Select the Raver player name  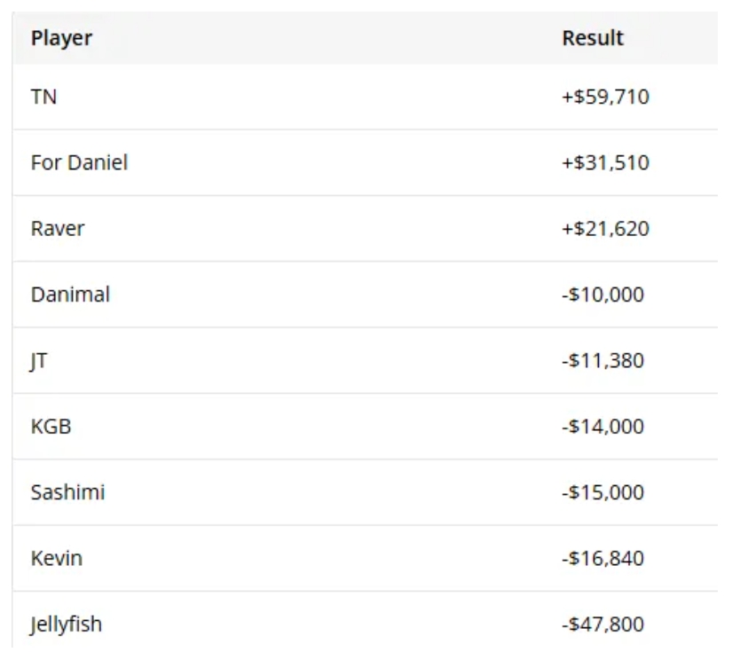tap(58, 229)
